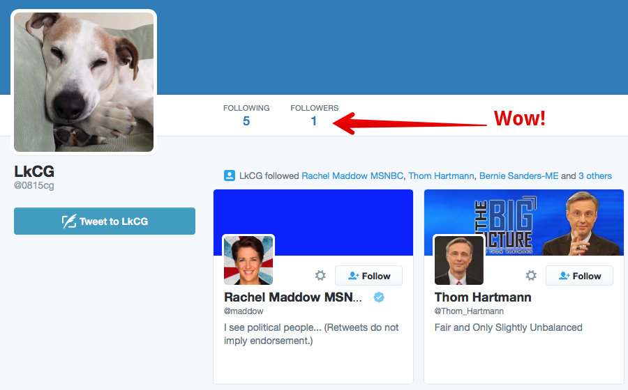This screenshot has height=390, width=628.
Task: Follow Rachel Maddow MSNBC
Action: pos(368,275)
